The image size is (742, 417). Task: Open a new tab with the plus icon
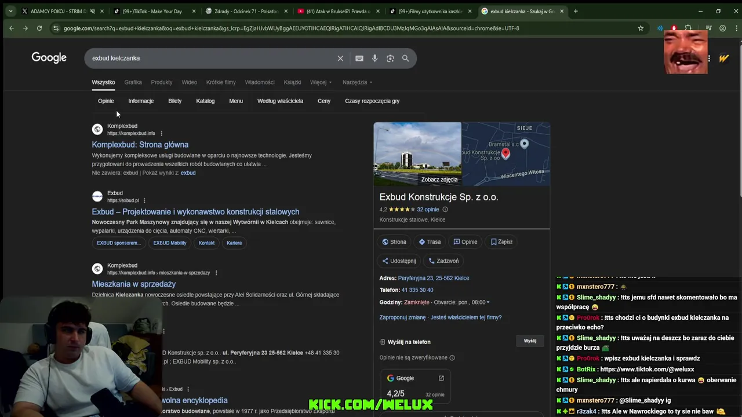(576, 11)
